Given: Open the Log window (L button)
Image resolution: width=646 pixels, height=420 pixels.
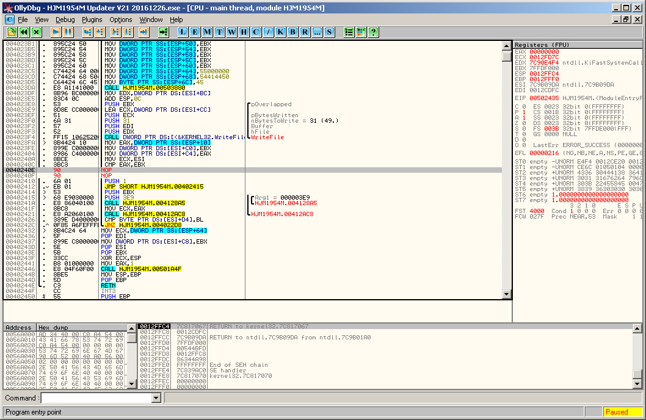Looking at the screenshot, I should coord(183,32).
